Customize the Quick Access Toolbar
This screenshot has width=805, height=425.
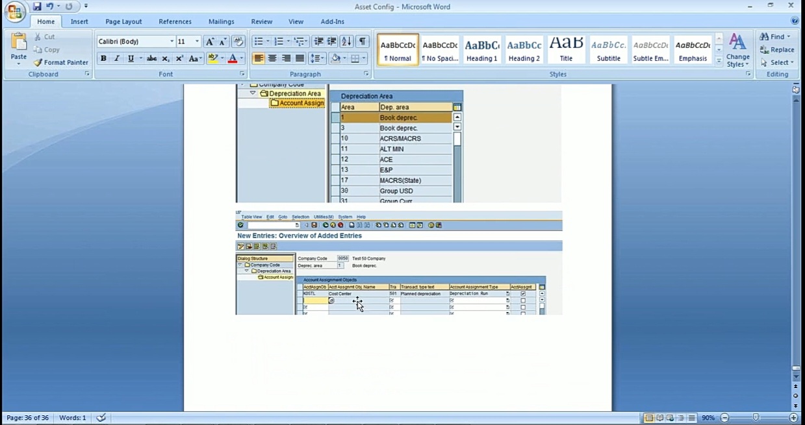[86, 6]
